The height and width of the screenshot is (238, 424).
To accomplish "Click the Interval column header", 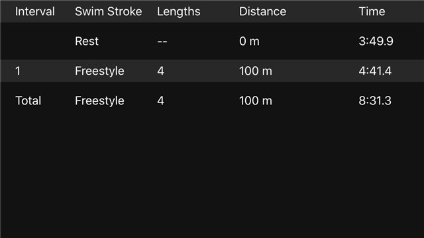I will [x=35, y=12].
